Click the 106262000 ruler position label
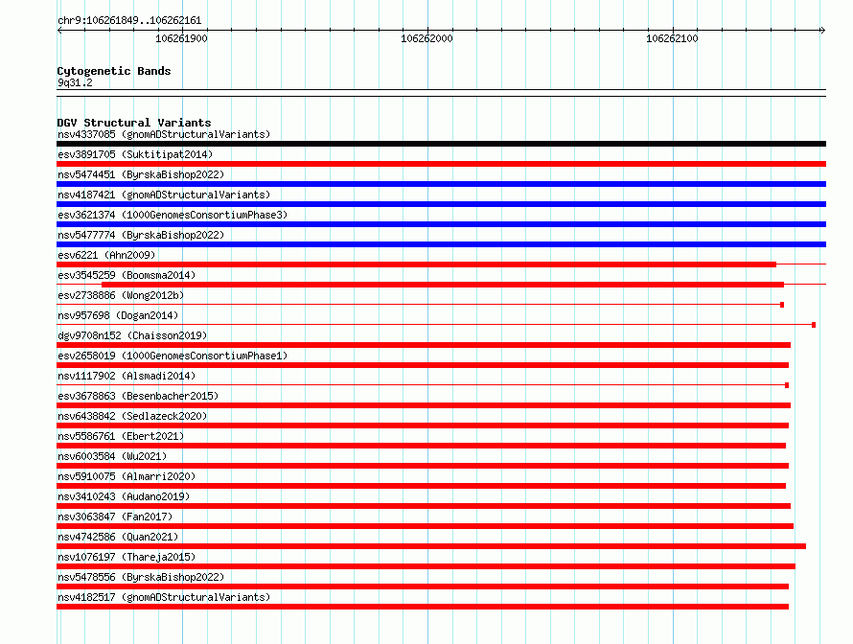Screen dimensions: 853x644 [x=426, y=38]
